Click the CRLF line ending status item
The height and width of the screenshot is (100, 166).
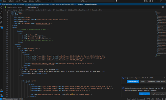pyautogui.click(x=153, y=99)
